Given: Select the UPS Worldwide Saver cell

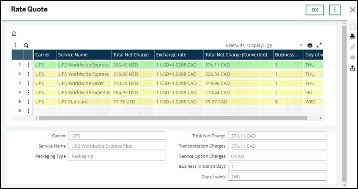Looking at the screenshot, I should click(x=84, y=83).
